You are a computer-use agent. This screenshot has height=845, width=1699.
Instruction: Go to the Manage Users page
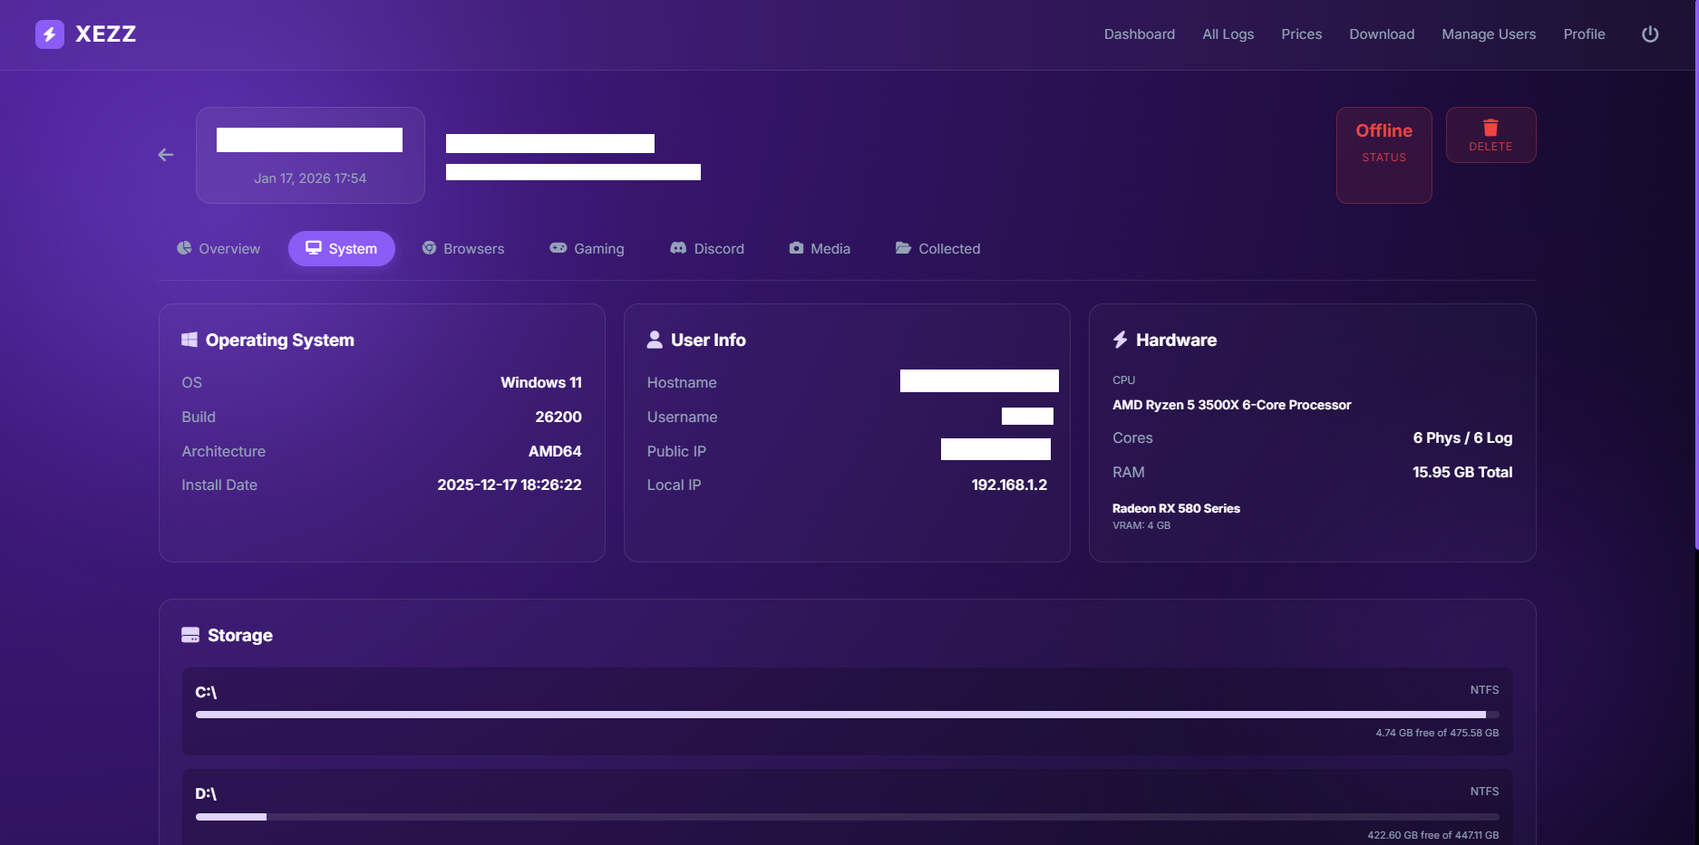(1488, 34)
